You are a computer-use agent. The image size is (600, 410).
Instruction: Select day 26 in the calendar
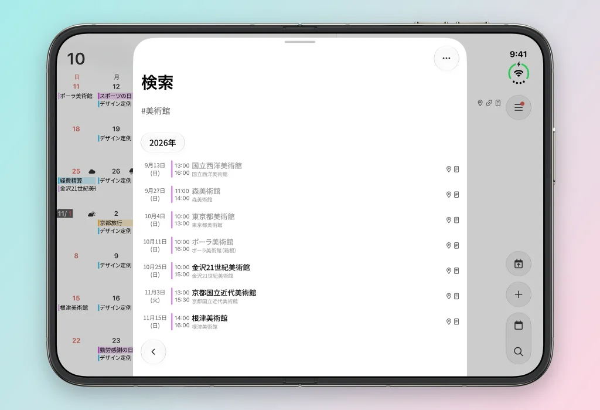[116, 171]
